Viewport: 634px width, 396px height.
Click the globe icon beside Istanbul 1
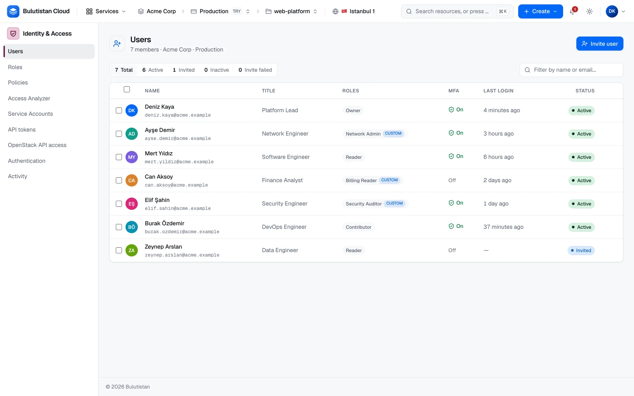click(x=335, y=12)
